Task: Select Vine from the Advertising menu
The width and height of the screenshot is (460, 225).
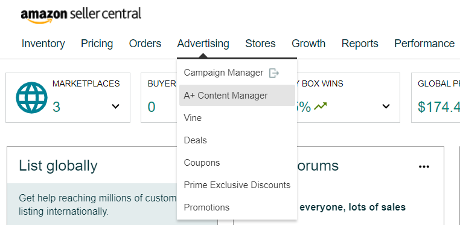Action: 237,118
